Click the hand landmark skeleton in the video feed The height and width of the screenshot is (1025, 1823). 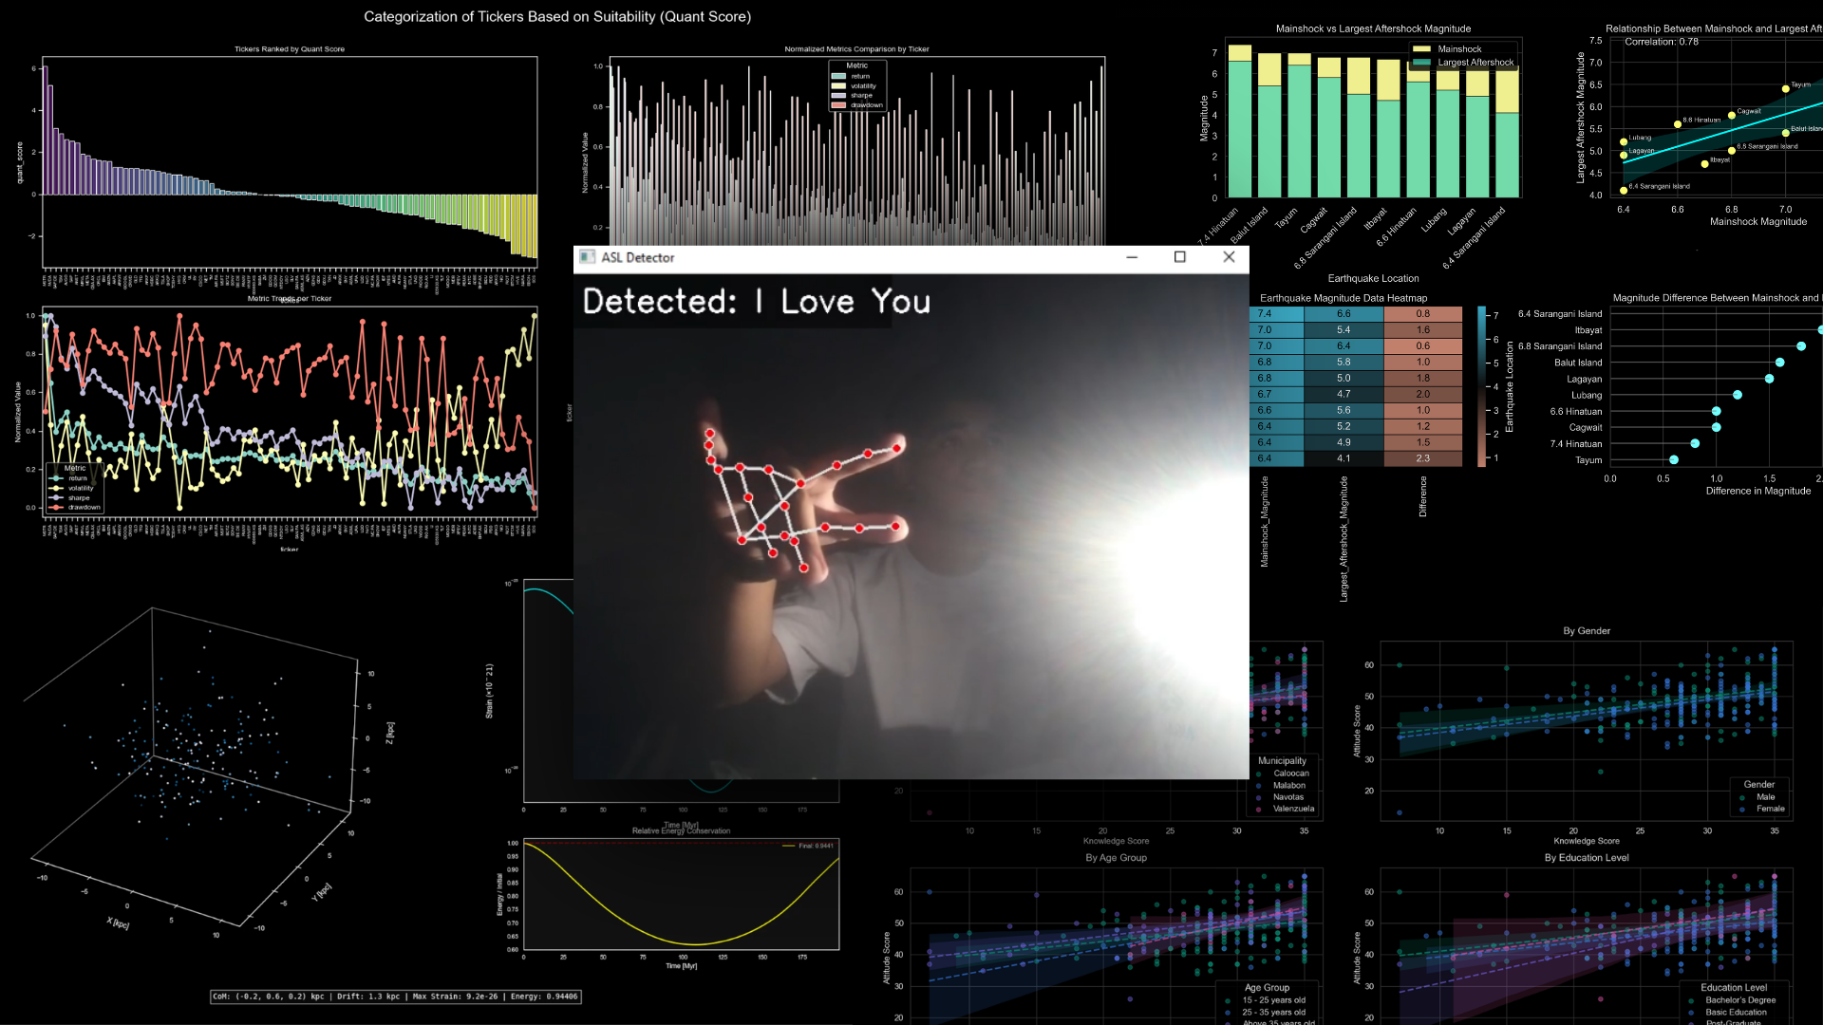coord(803,500)
